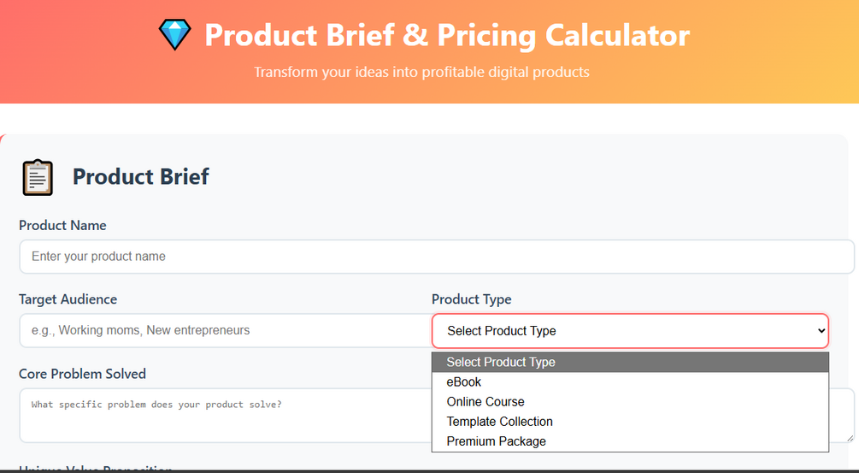Click the diamond icon in the header
Image resolution: width=859 pixels, height=473 pixels.
[x=175, y=35]
